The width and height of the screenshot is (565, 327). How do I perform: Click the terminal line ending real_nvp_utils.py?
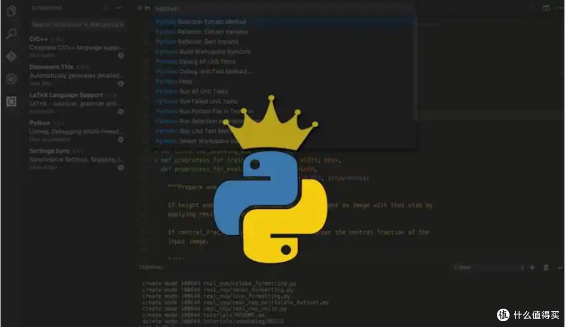(x=215, y=309)
